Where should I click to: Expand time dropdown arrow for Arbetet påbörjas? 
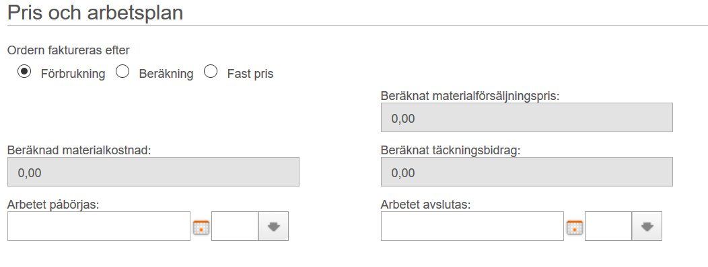tap(273, 226)
